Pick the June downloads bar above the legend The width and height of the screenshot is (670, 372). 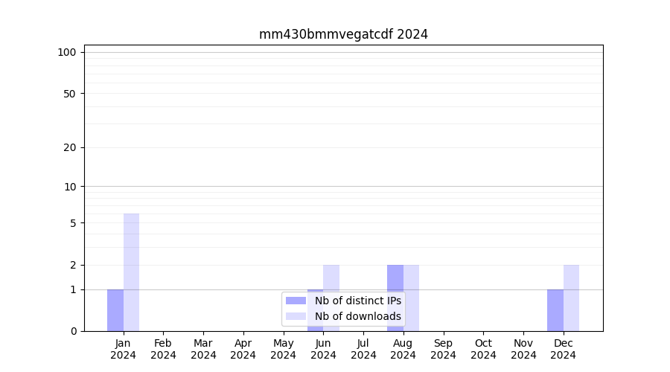(x=331, y=277)
